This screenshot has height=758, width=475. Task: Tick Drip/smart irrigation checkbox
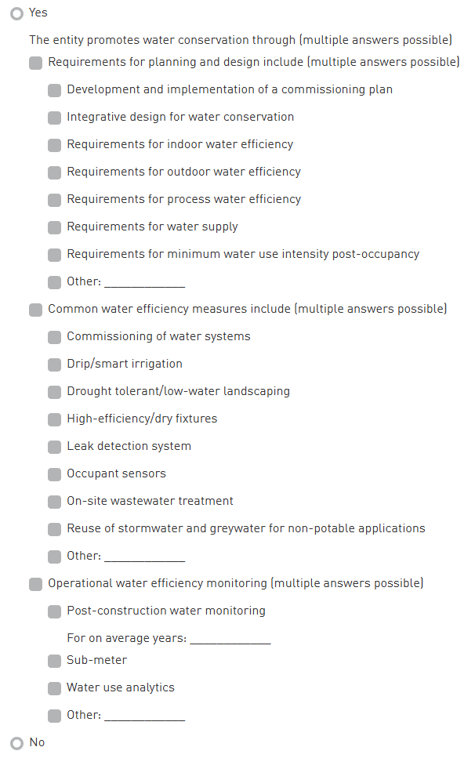(x=54, y=364)
